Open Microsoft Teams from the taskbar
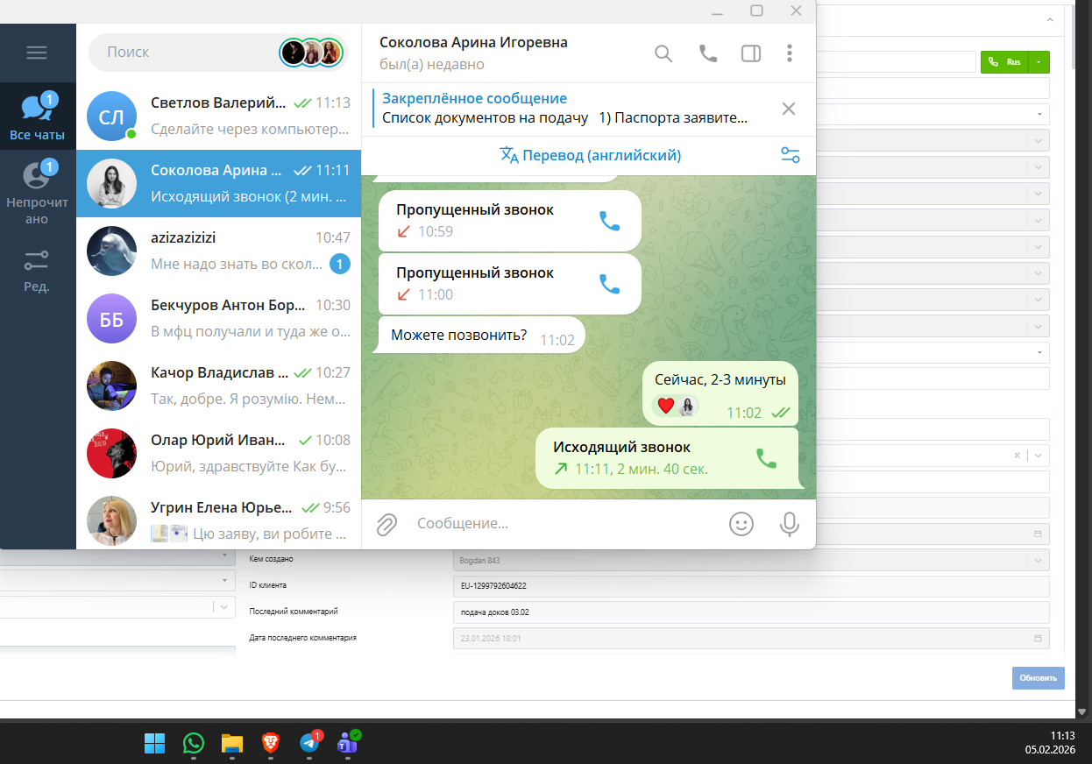This screenshot has width=1092, height=764. [x=348, y=743]
